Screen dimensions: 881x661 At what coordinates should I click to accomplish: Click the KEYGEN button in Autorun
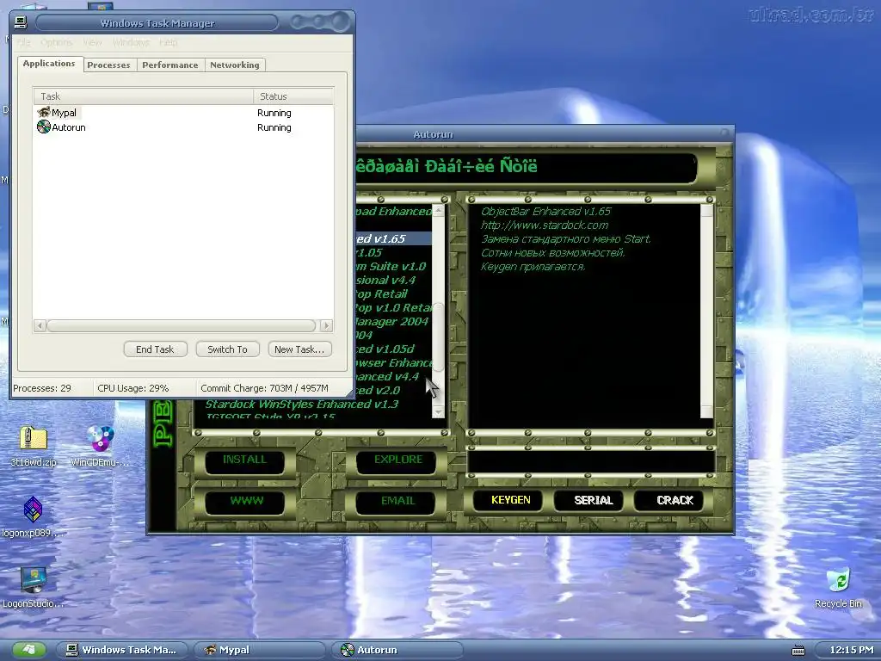tap(510, 500)
